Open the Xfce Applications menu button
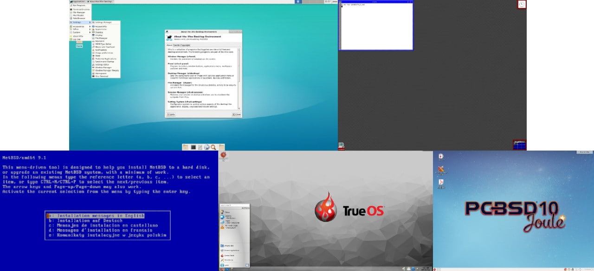594x271 pixels. click(x=77, y=1)
